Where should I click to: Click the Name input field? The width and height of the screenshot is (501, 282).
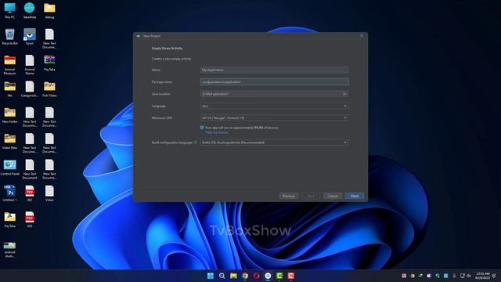[274, 70]
